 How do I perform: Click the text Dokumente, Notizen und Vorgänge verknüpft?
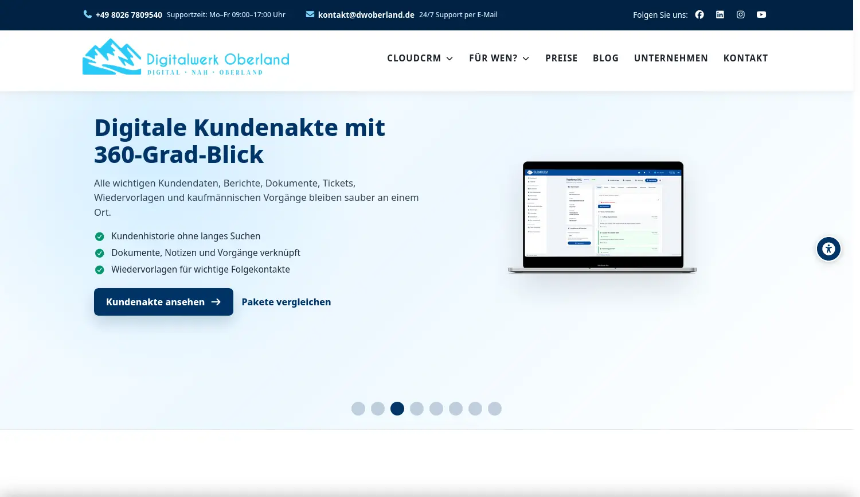tap(206, 253)
